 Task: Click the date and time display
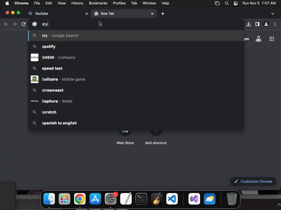click(259, 3)
